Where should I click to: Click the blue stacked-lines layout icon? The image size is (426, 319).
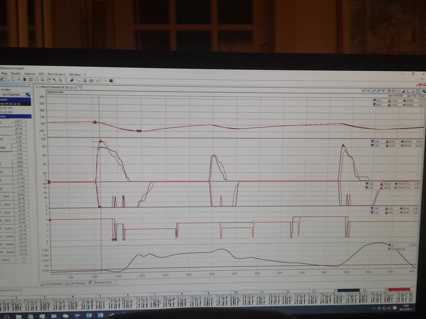(x=414, y=91)
